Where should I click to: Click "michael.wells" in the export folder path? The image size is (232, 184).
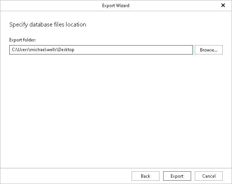pyautogui.click(x=43, y=50)
